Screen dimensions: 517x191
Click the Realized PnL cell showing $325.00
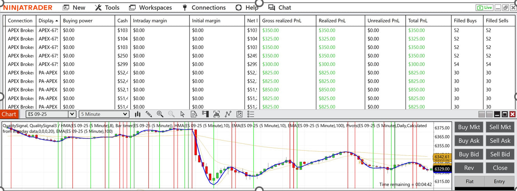click(x=341, y=39)
